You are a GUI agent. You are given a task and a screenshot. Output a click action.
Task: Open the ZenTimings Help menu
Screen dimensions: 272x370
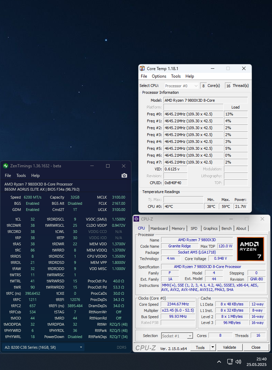click(35, 176)
